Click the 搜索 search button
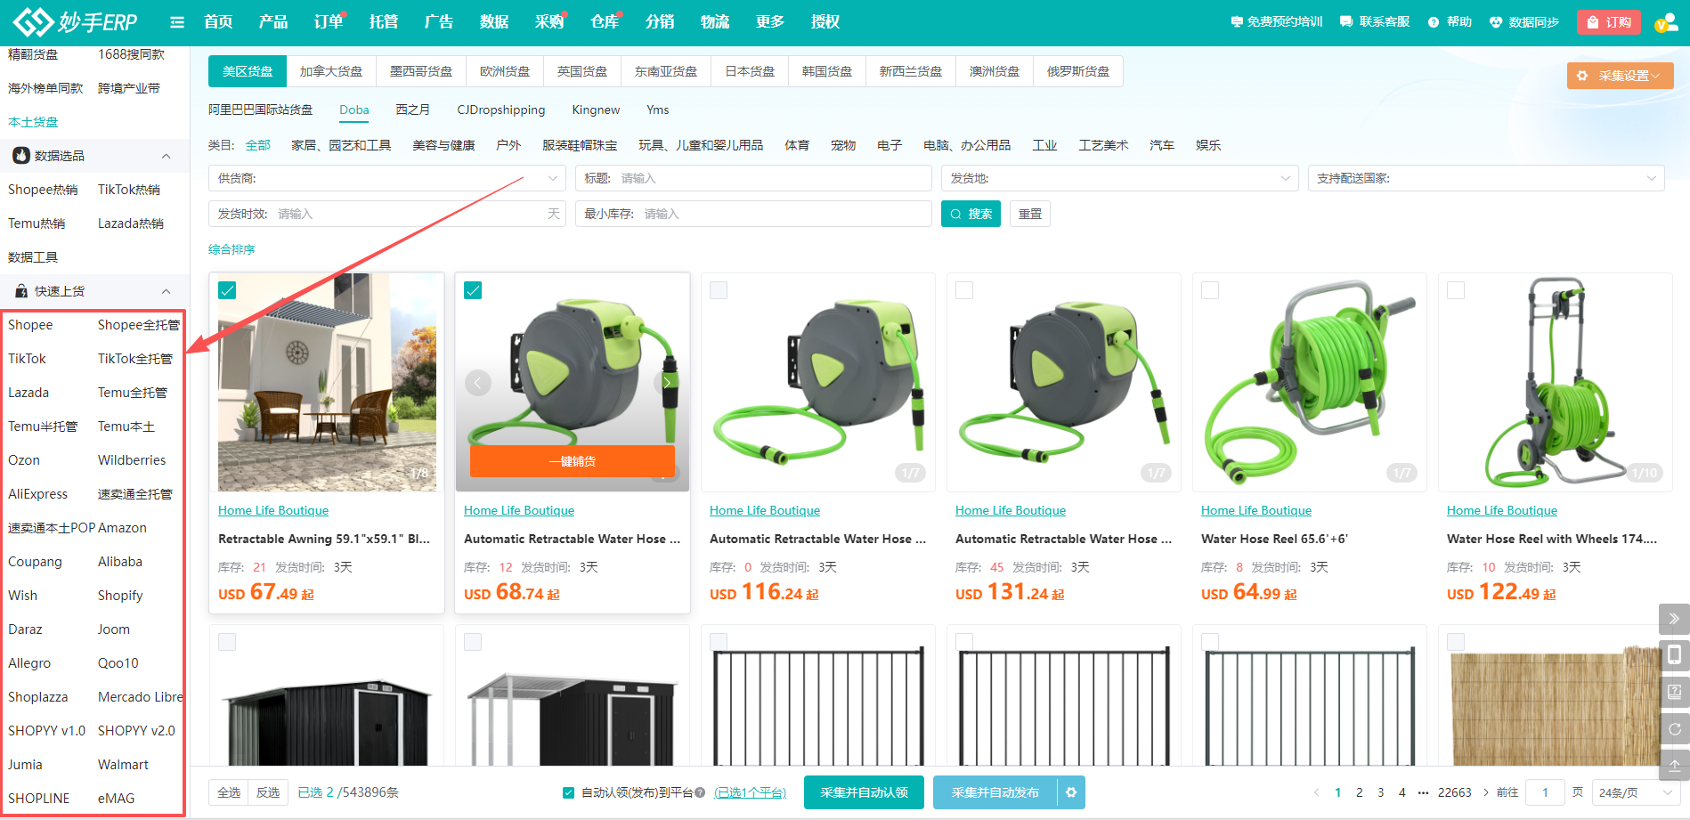The height and width of the screenshot is (820, 1690). (971, 214)
